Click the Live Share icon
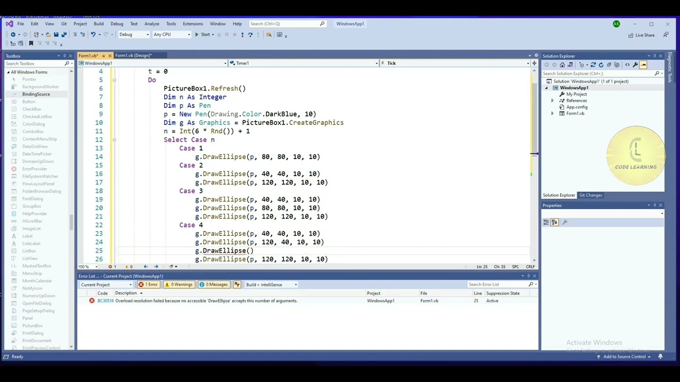The height and width of the screenshot is (382, 680). (x=631, y=35)
